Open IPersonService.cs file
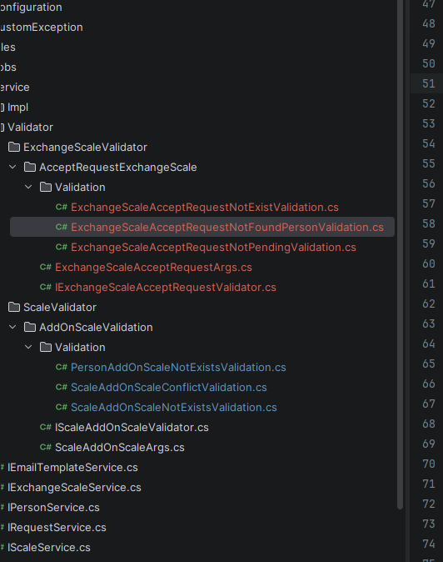The height and width of the screenshot is (562, 443). (x=53, y=508)
